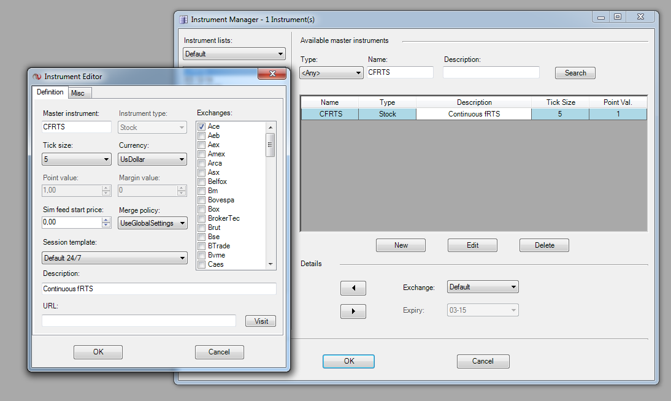
Task: Click the Description search field in Instrument Manager
Action: coord(491,72)
